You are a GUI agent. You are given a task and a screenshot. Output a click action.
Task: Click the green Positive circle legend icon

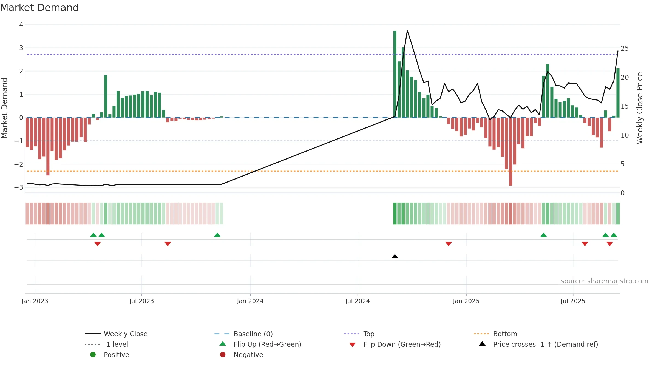(93, 355)
